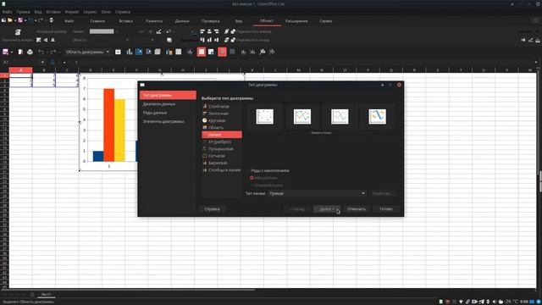Screen dimensions: 542x305
Task: Click the open folder icon in quick toolbar
Action: [x=10, y=20]
